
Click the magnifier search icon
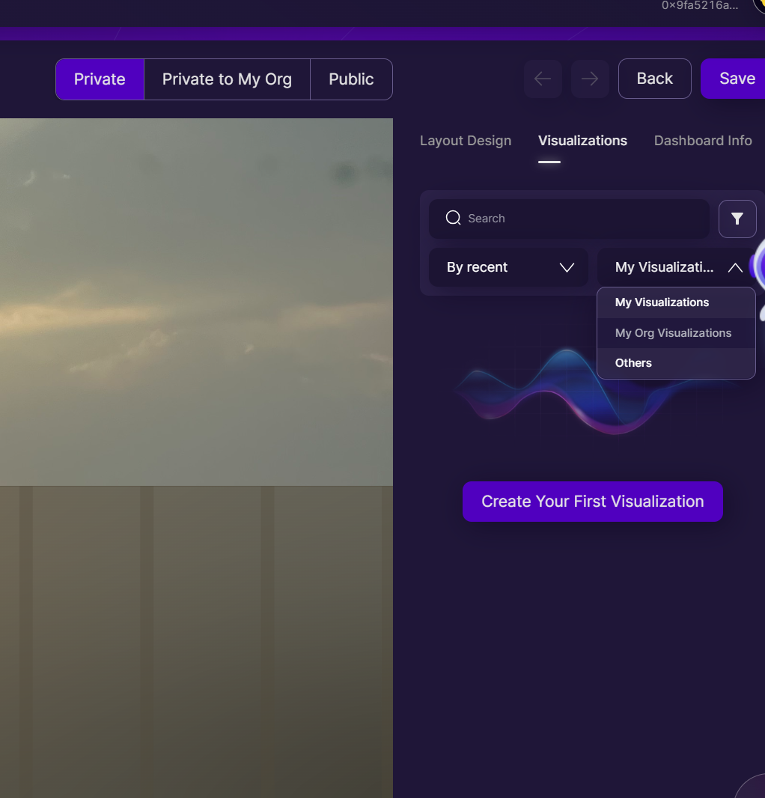click(x=453, y=218)
